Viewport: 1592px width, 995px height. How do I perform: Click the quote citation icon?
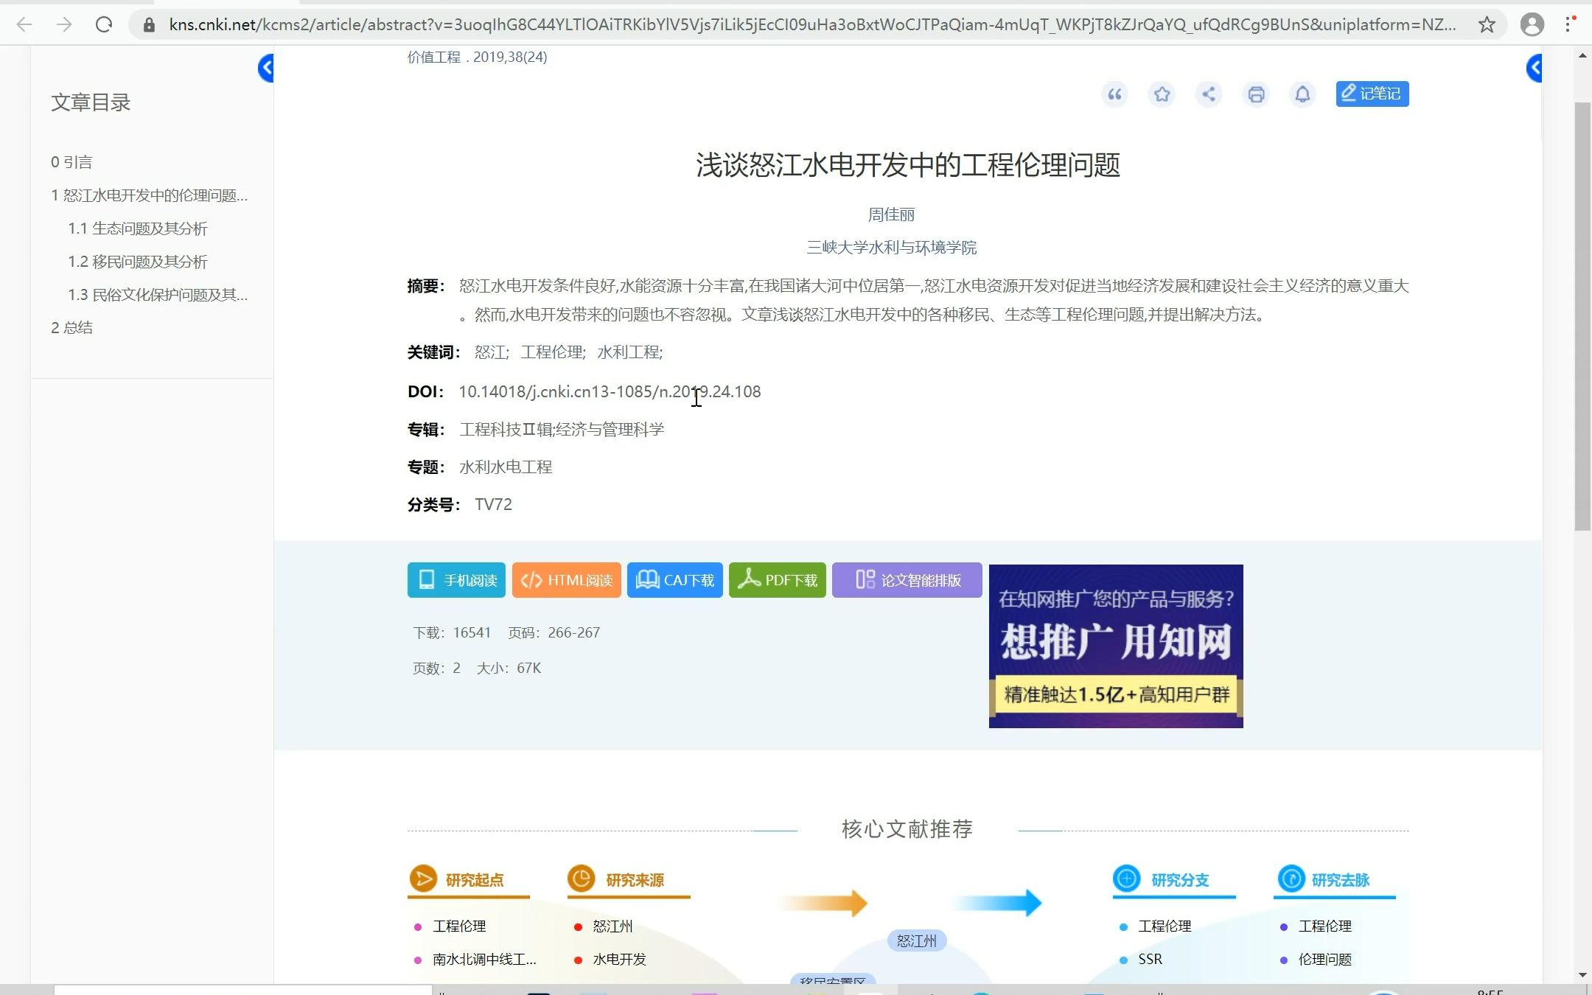[1114, 94]
